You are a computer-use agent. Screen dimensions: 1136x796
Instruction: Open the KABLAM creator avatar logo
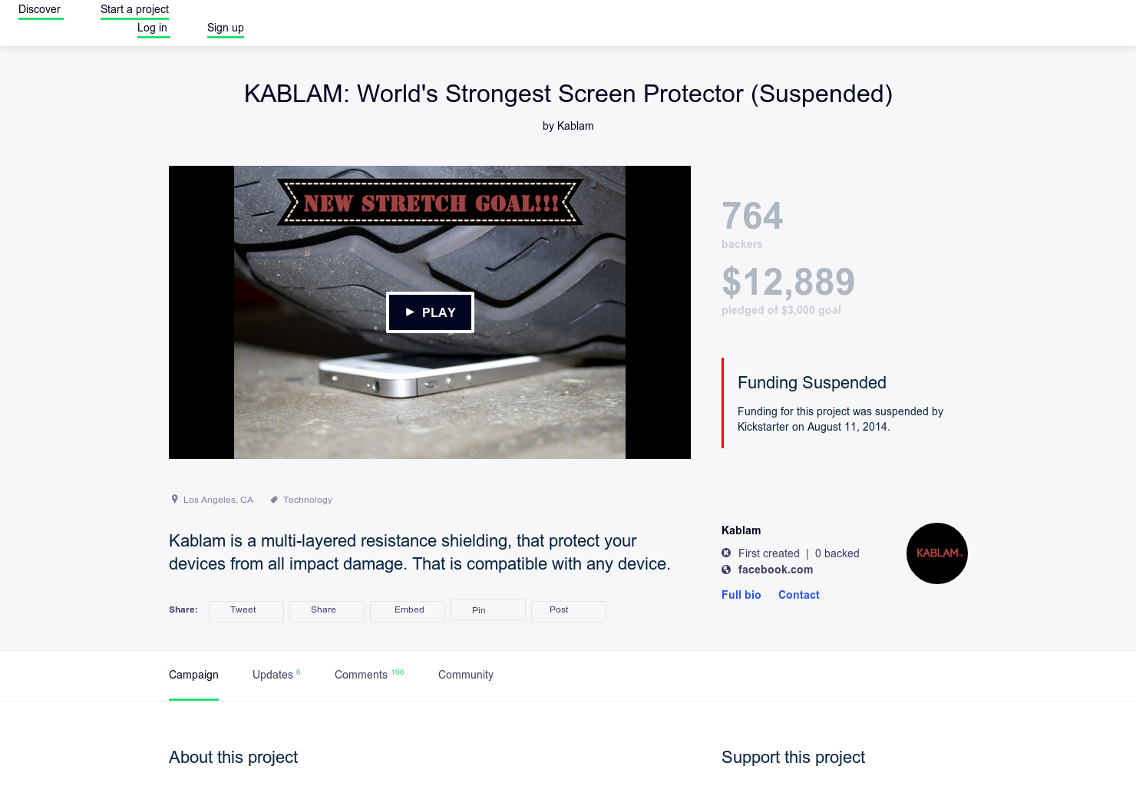click(937, 553)
